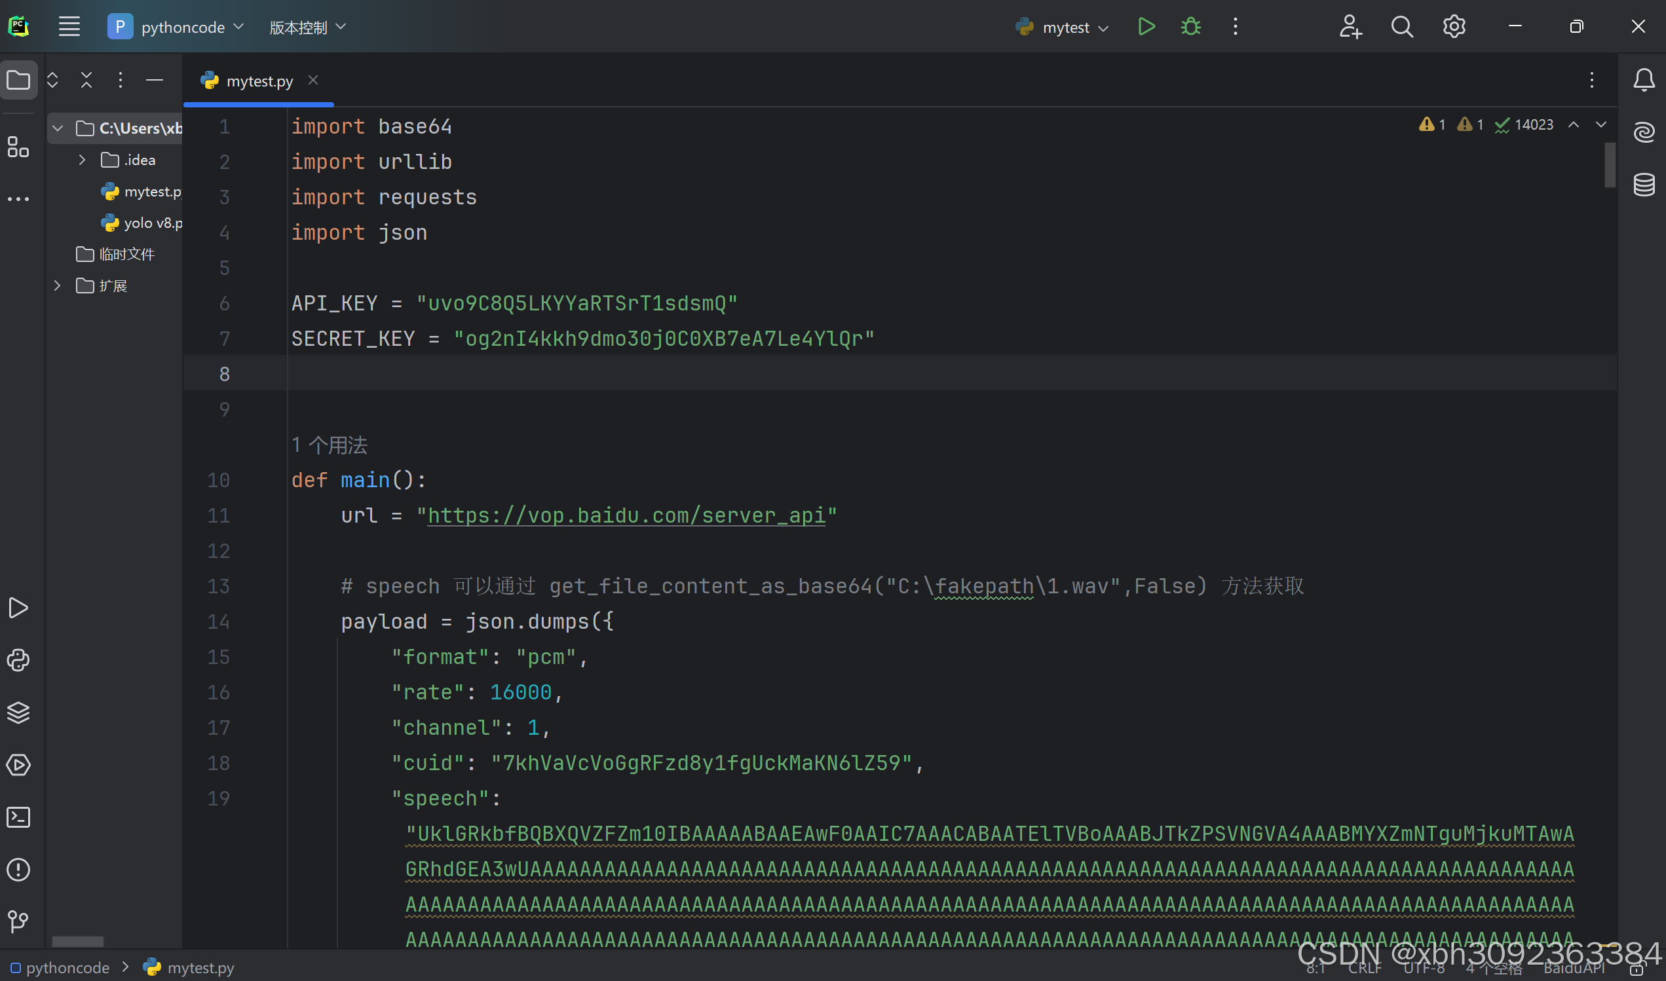The image size is (1666, 981).
Task: Open the Python Packages layers icon
Action: [18, 713]
